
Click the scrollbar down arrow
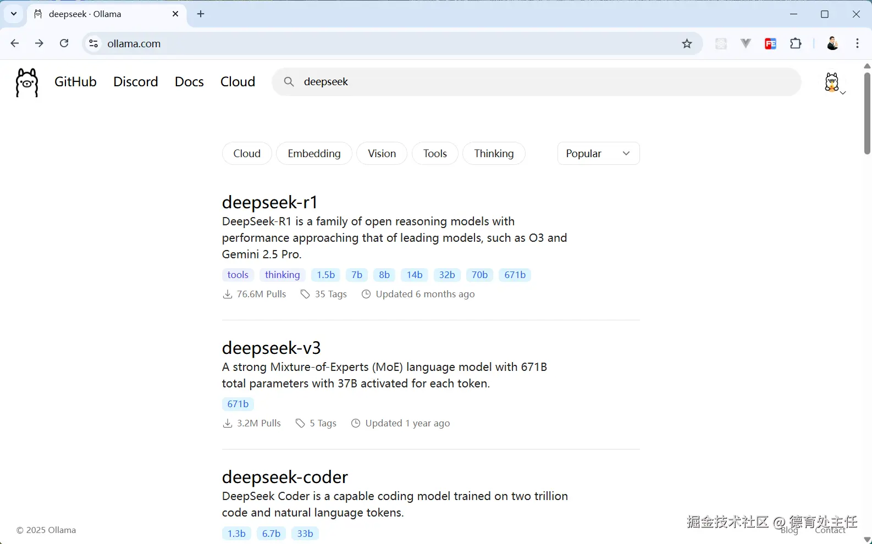coord(867,540)
